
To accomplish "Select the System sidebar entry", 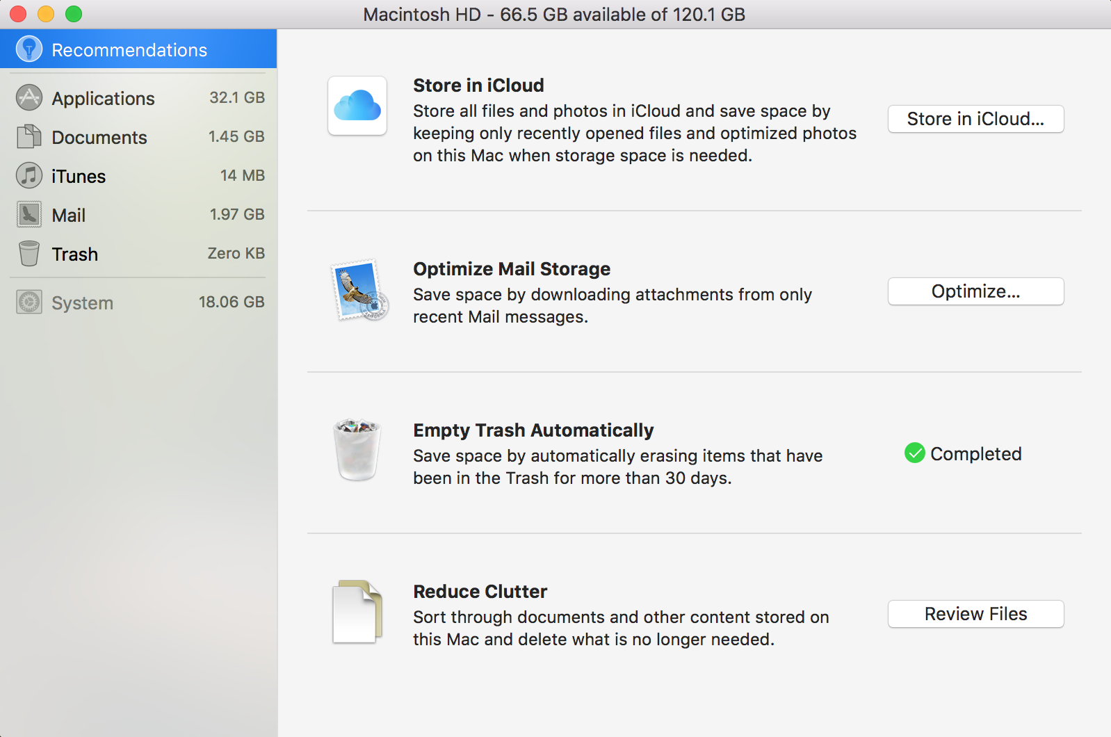I will 138,302.
